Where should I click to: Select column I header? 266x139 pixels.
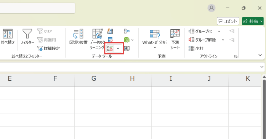point(171,78)
